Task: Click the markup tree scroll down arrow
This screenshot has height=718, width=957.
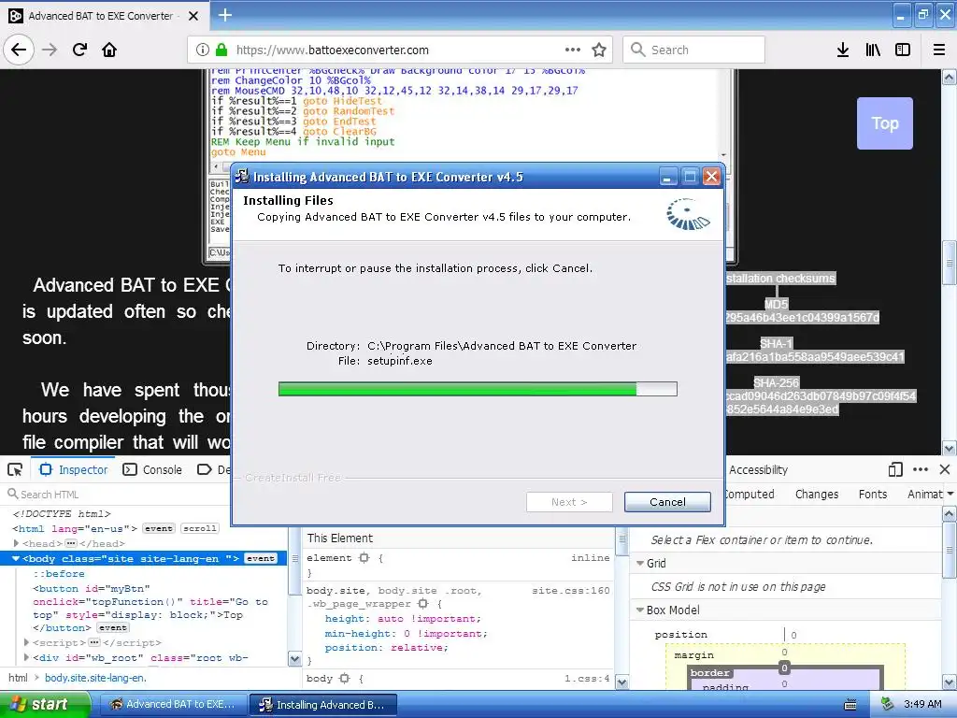Action: (294, 659)
